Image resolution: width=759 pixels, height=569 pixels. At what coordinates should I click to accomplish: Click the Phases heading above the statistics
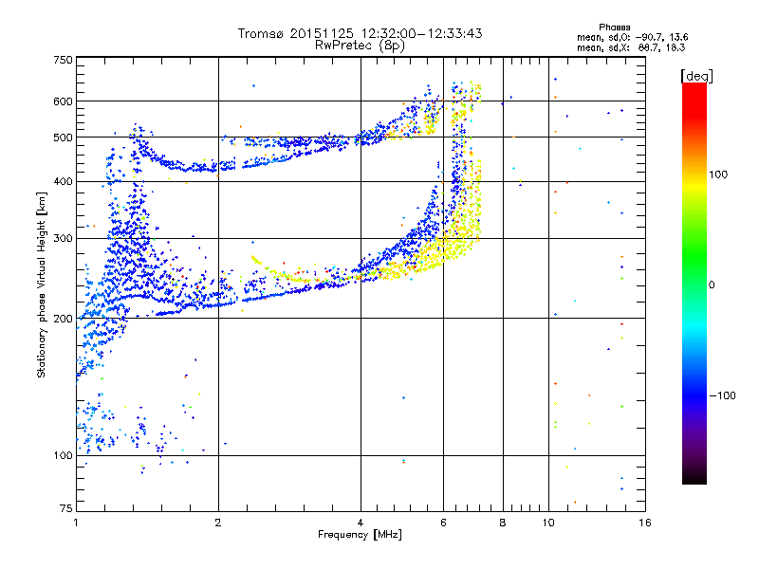(x=614, y=28)
